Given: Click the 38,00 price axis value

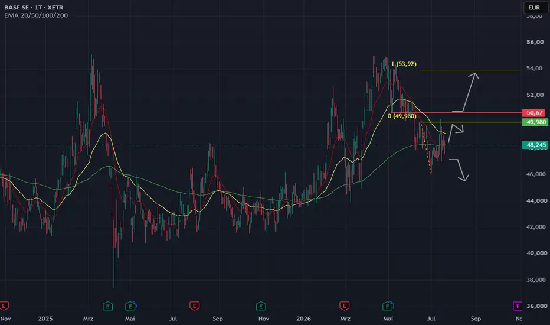Looking at the screenshot, I should [536, 280].
